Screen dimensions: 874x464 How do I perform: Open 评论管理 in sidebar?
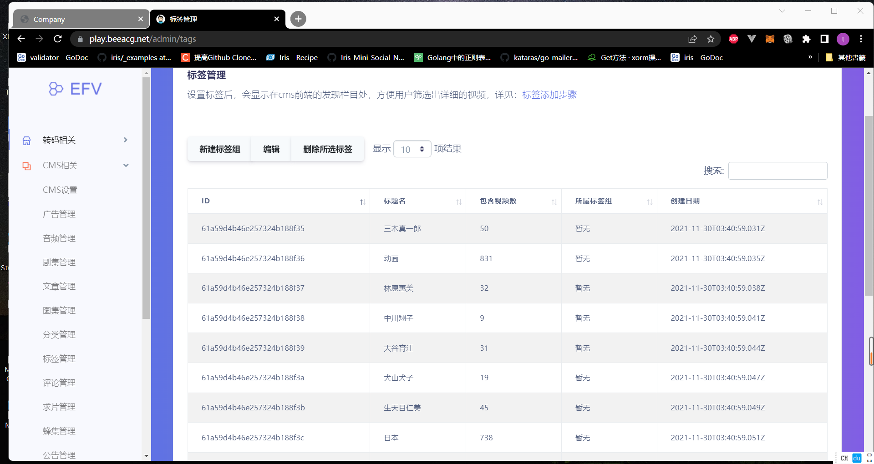click(59, 383)
